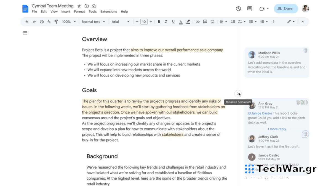Select the Paint format roller tool

click(56, 22)
